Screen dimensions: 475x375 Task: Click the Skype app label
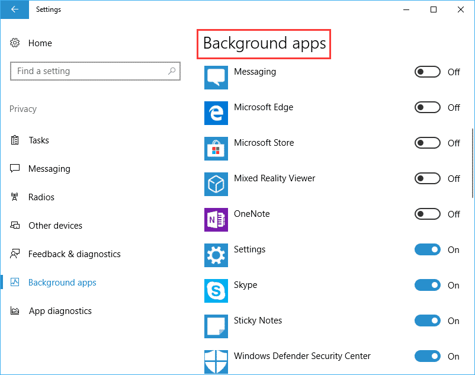pyautogui.click(x=245, y=285)
